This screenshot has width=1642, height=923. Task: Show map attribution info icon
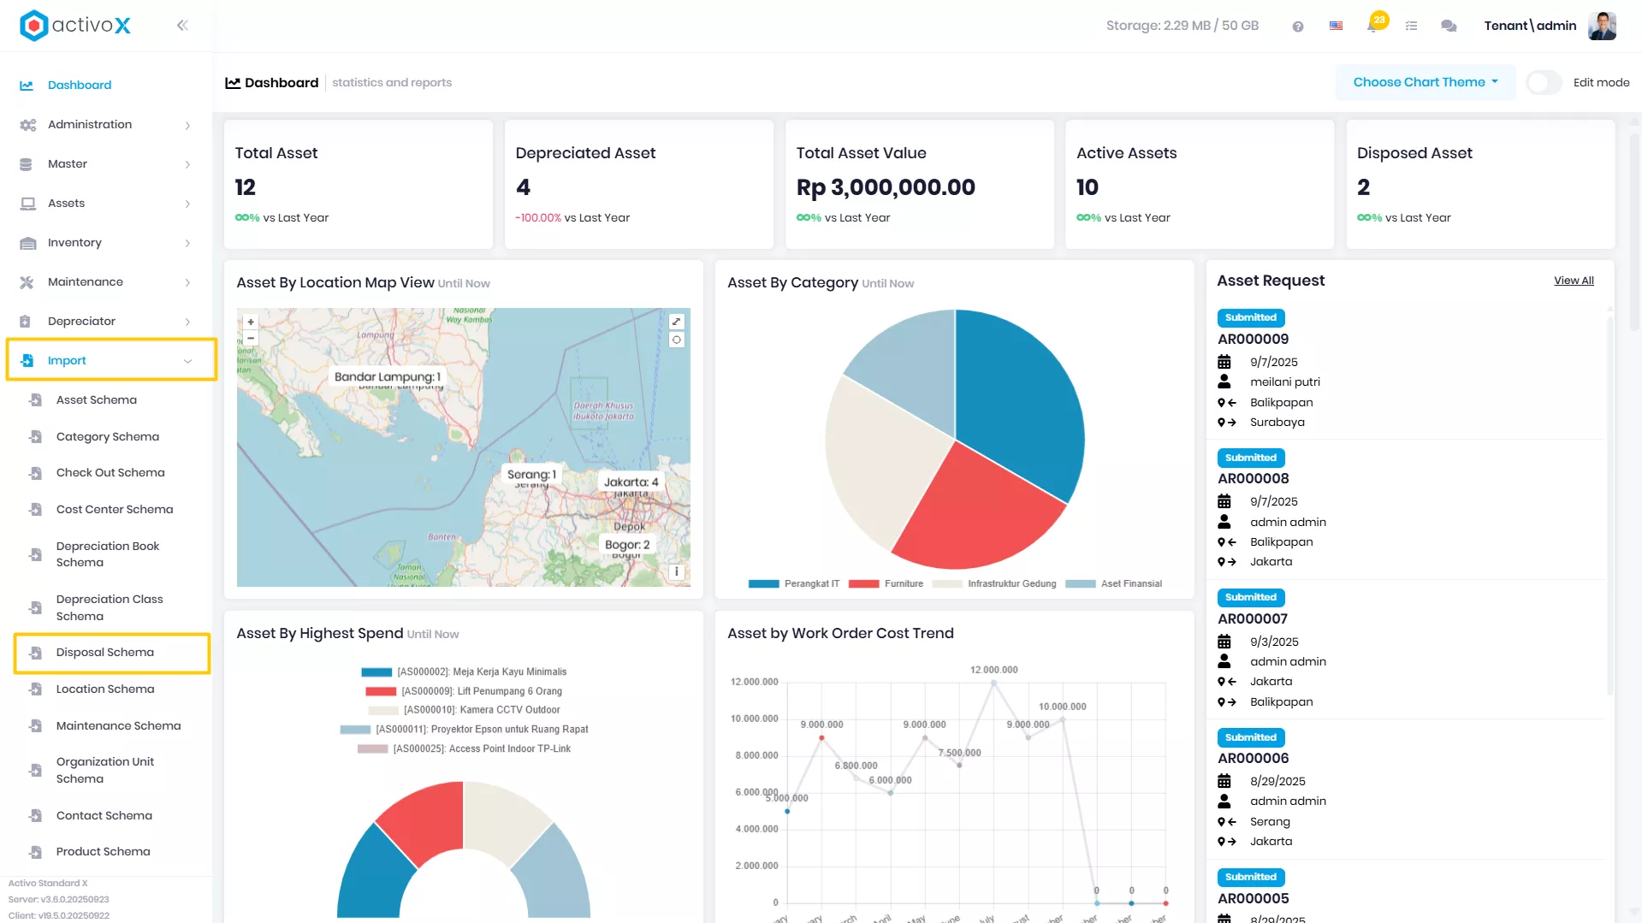point(676,571)
